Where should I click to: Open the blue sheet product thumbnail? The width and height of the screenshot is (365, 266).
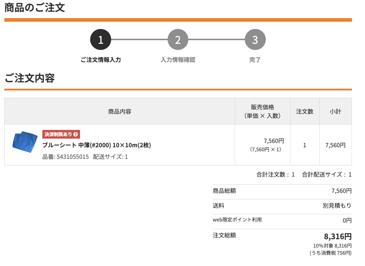25,142
